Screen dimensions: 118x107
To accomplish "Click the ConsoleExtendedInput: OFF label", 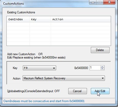I will click(x=33, y=91).
